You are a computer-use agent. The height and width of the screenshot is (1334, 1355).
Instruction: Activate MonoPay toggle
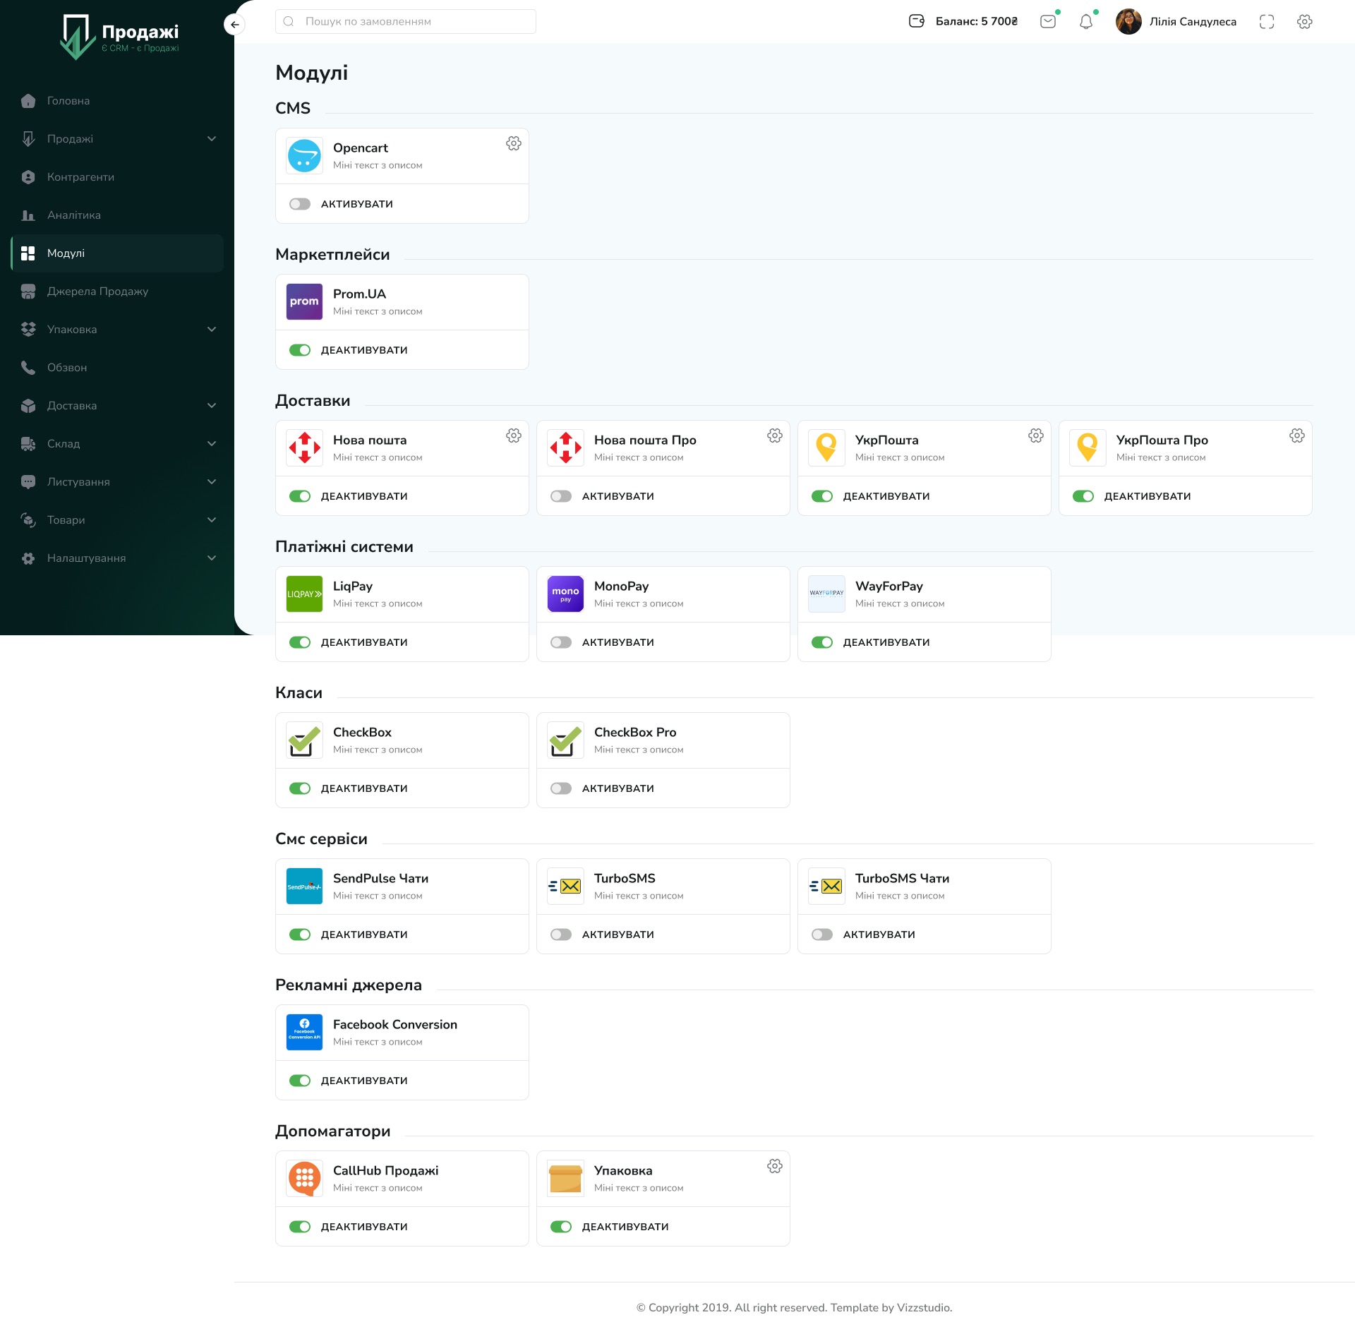(561, 642)
